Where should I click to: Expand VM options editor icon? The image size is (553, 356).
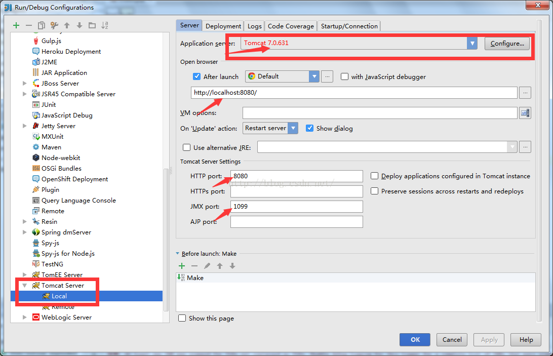[x=525, y=113]
